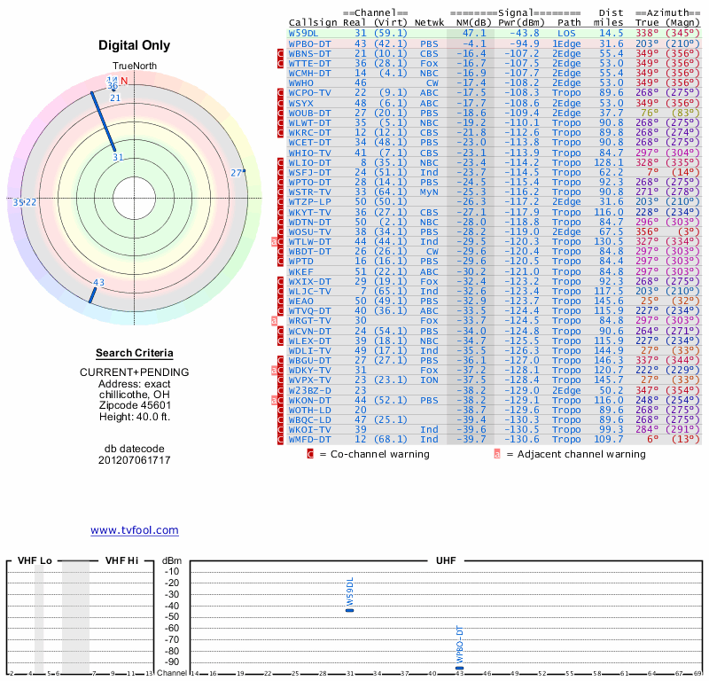Click co-channel warning icon beside WBNS-DT
The width and height of the screenshot is (709, 681).
tap(281, 53)
